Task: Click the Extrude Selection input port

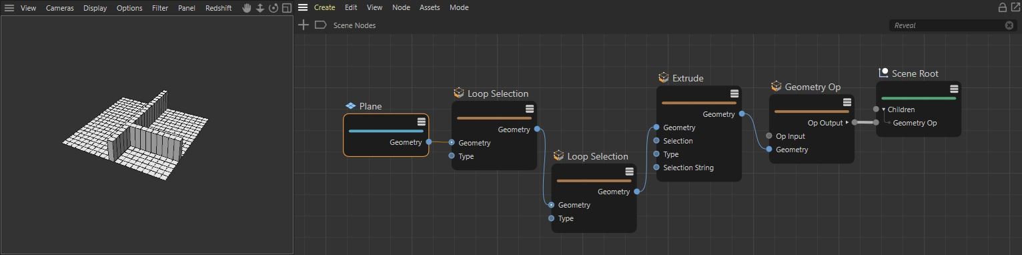Action: (656, 140)
